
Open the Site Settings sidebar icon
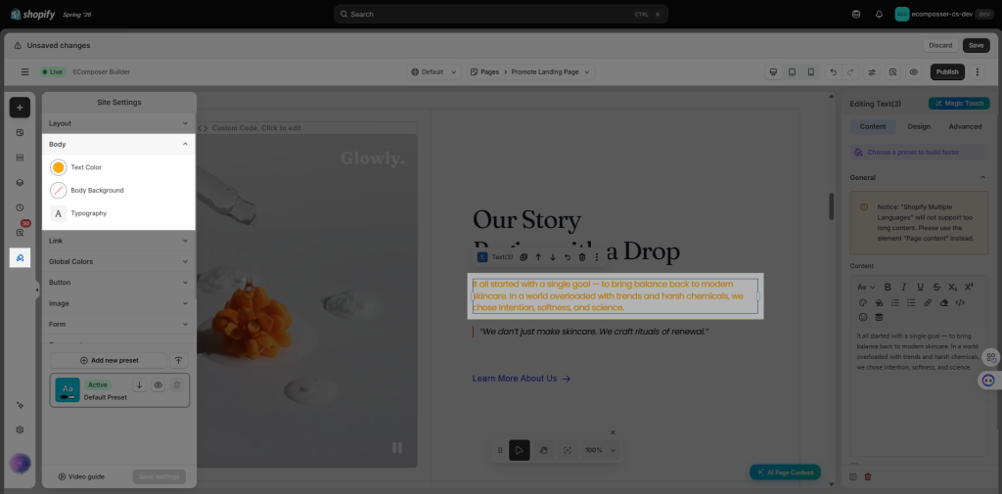20,257
